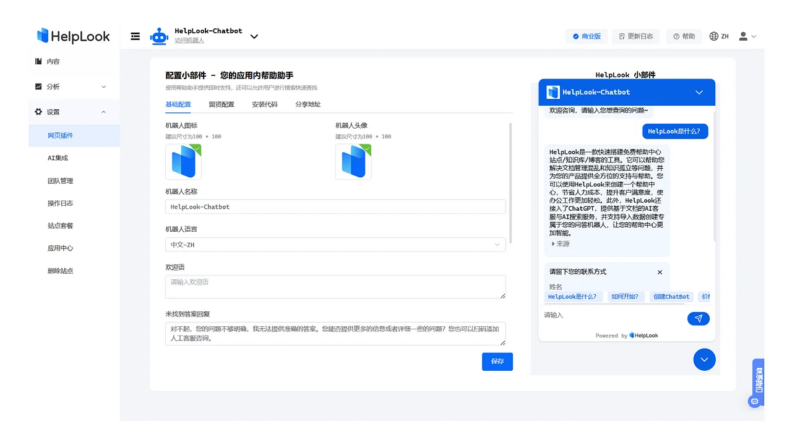Screen dimensions: 792x445
Task: Click the 如何开始? suggestion chip
Action: [x=626, y=297]
